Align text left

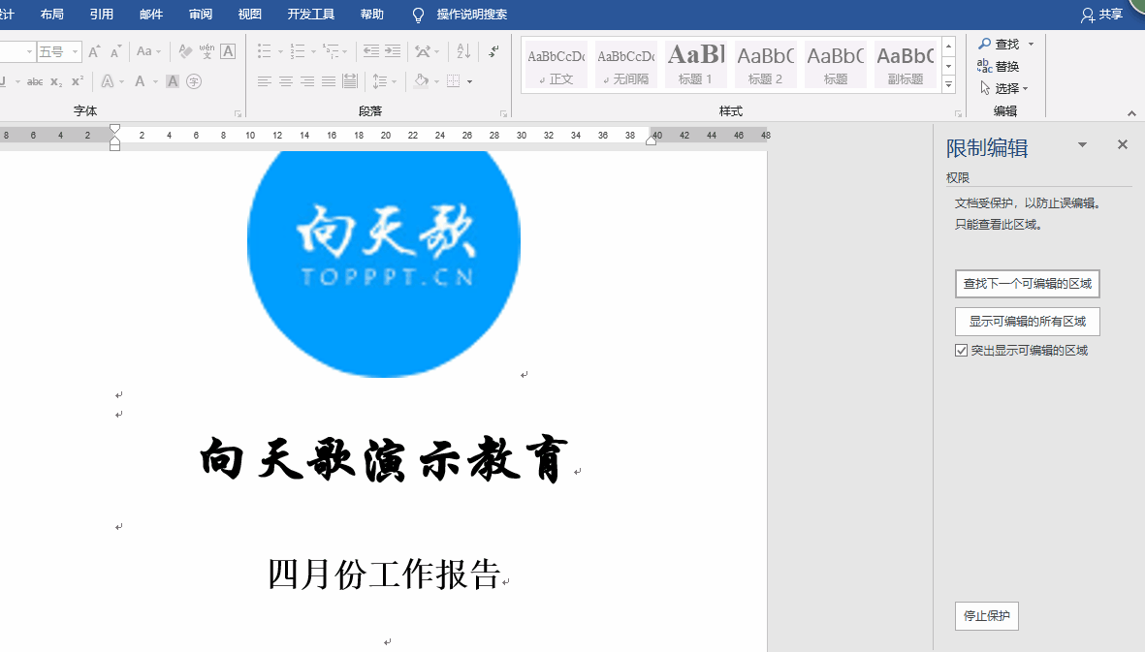coord(265,81)
